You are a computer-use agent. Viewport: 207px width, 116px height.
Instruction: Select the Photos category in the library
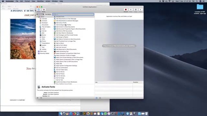[x=44, y=41]
